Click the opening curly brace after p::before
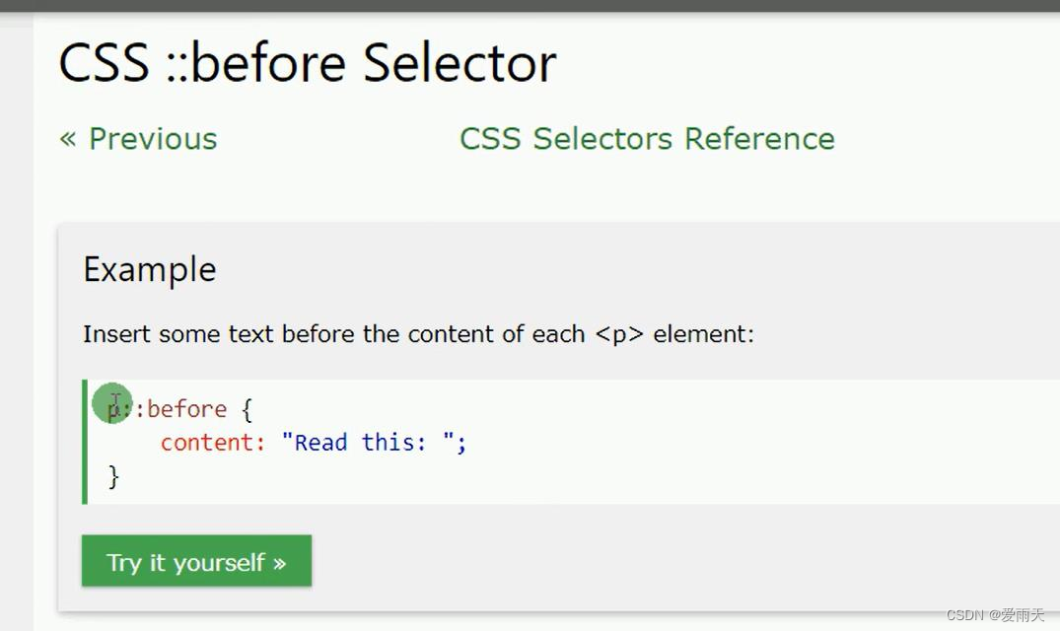The height and width of the screenshot is (631, 1060). pos(247,408)
